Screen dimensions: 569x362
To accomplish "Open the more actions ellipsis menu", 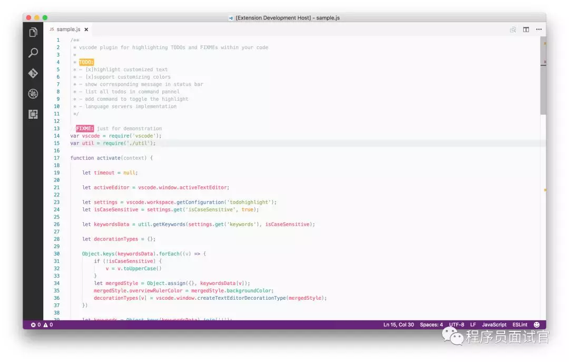I will tap(539, 30).
